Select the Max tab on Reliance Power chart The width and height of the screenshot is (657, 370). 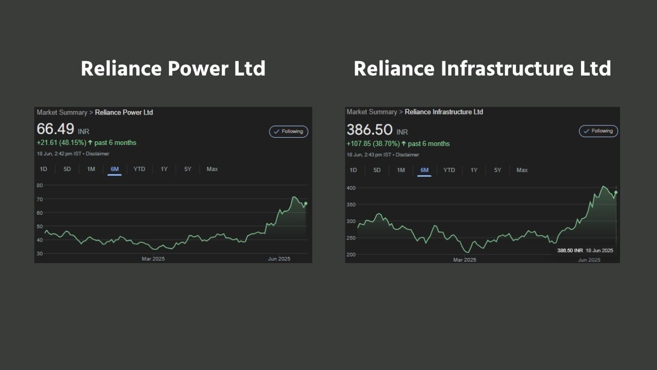212,169
